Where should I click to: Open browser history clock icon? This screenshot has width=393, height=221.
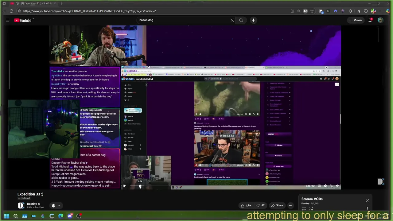coord(366,11)
